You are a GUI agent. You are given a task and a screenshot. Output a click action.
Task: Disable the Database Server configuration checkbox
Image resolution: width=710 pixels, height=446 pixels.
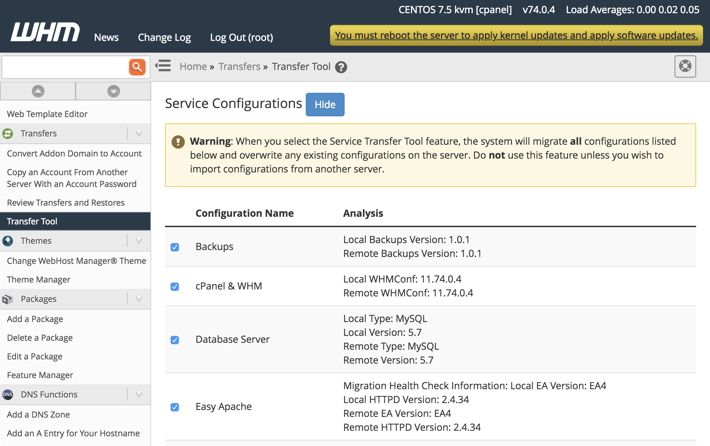(x=175, y=340)
